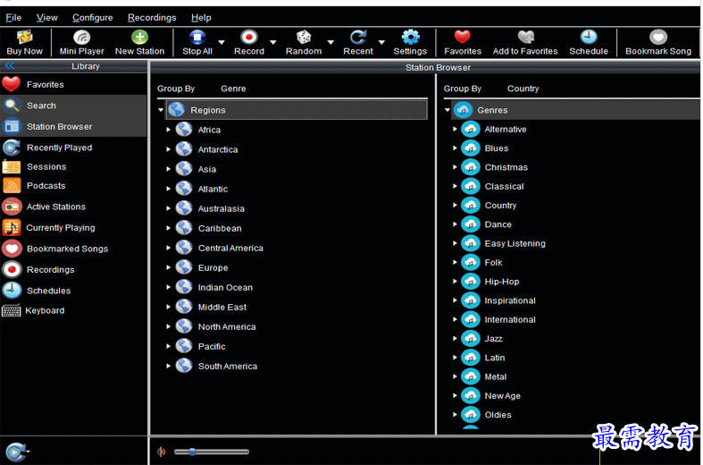
Task: Expand the Hip-Hop genre
Action: click(455, 282)
